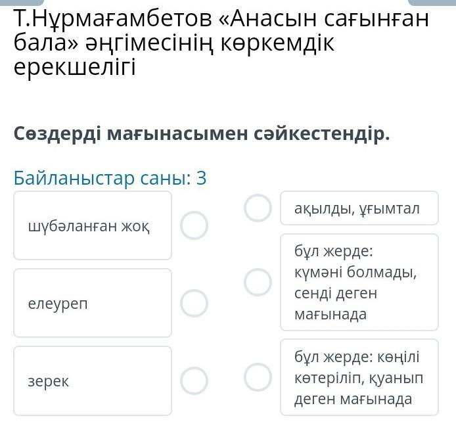Viewport: 456px width, 437px height.
Task: Select the connector circle next to зерек
Action: pos(194,380)
